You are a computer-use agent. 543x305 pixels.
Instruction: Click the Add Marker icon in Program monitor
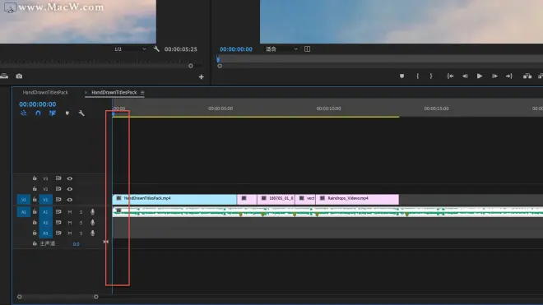click(x=401, y=76)
